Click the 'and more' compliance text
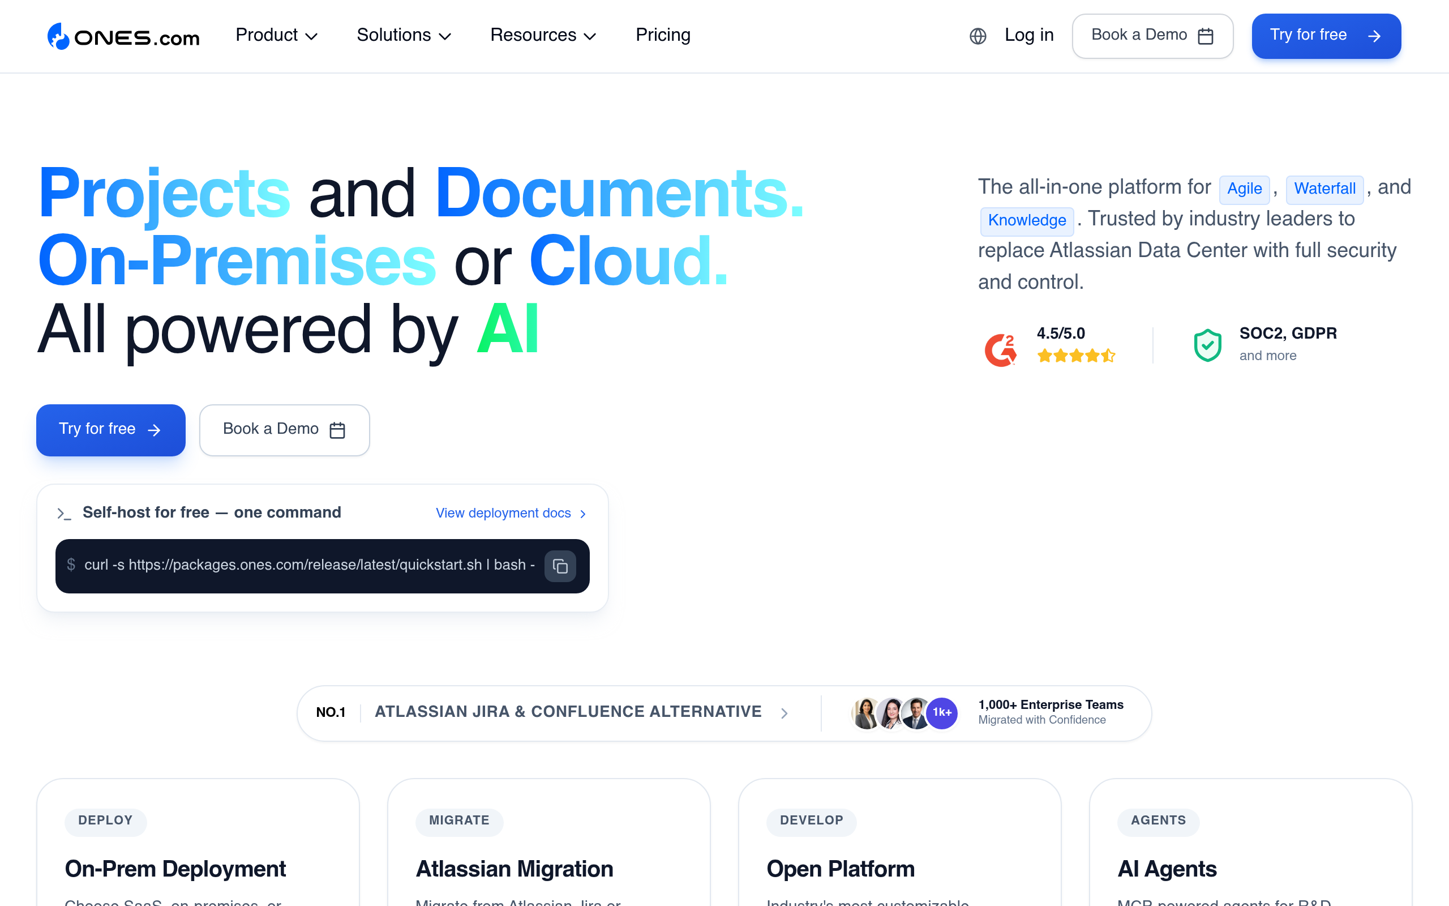1449x906 pixels. tap(1267, 356)
